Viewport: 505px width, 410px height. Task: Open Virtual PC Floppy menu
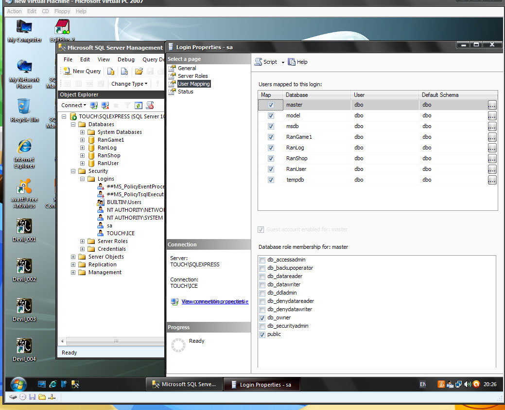pyautogui.click(x=62, y=11)
